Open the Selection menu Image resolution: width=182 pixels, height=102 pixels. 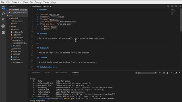[x=17, y=2]
